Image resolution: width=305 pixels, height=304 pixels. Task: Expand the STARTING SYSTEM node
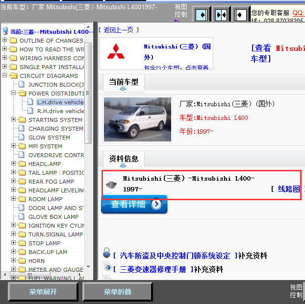(13, 119)
